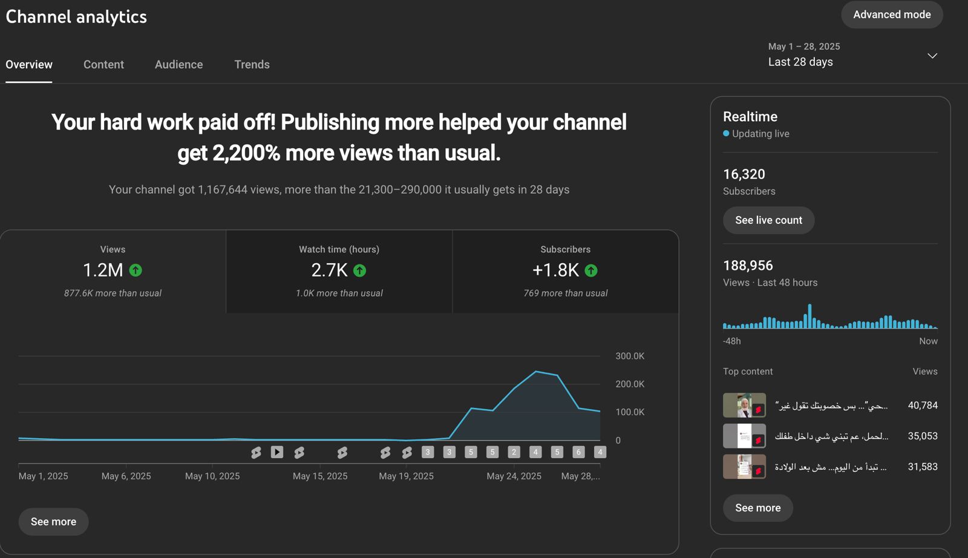Click the Realtime 48-hour views bar chart
968x558 pixels.
830,317
